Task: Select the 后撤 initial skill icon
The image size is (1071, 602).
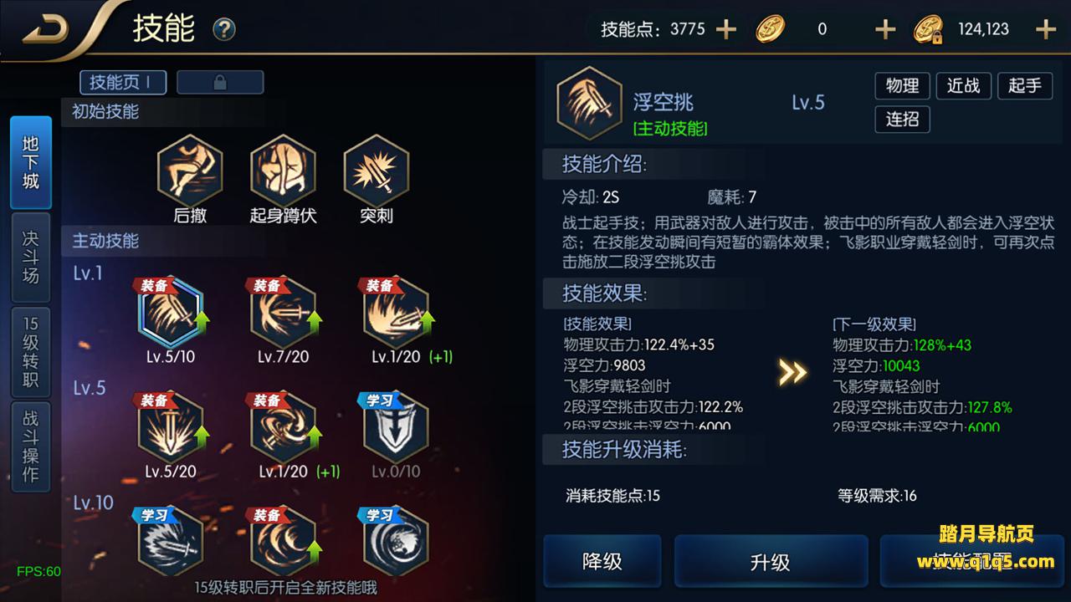Action: pyautogui.click(x=189, y=171)
